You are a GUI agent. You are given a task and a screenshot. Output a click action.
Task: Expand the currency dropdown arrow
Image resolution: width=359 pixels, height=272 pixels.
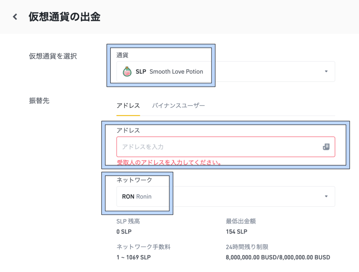pyautogui.click(x=326, y=71)
